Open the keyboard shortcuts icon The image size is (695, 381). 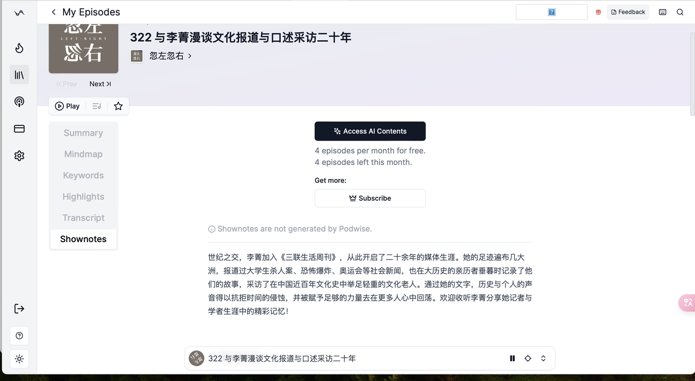tap(662, 12)
